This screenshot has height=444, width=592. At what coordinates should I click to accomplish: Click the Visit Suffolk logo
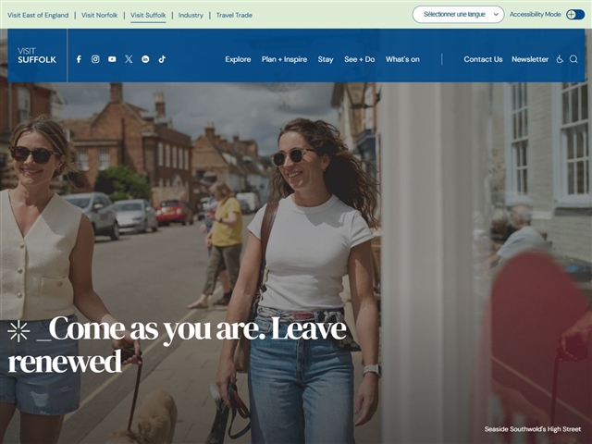[37, 55]
